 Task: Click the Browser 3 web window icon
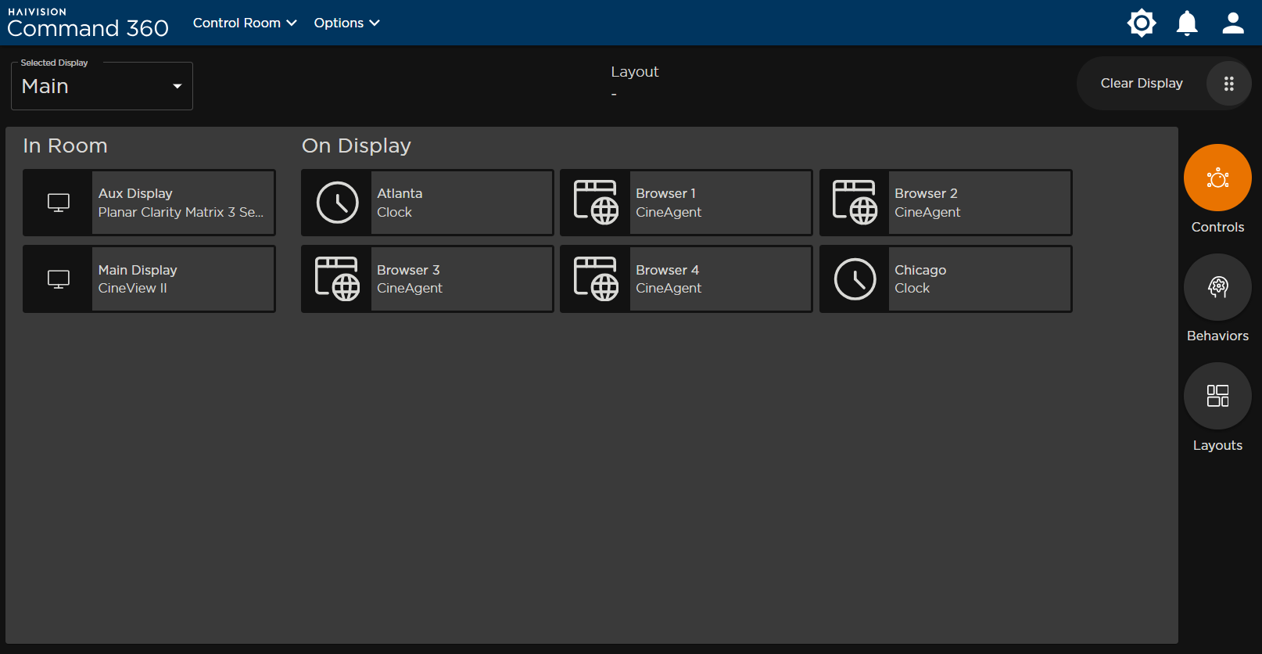[x=337, y=279]
